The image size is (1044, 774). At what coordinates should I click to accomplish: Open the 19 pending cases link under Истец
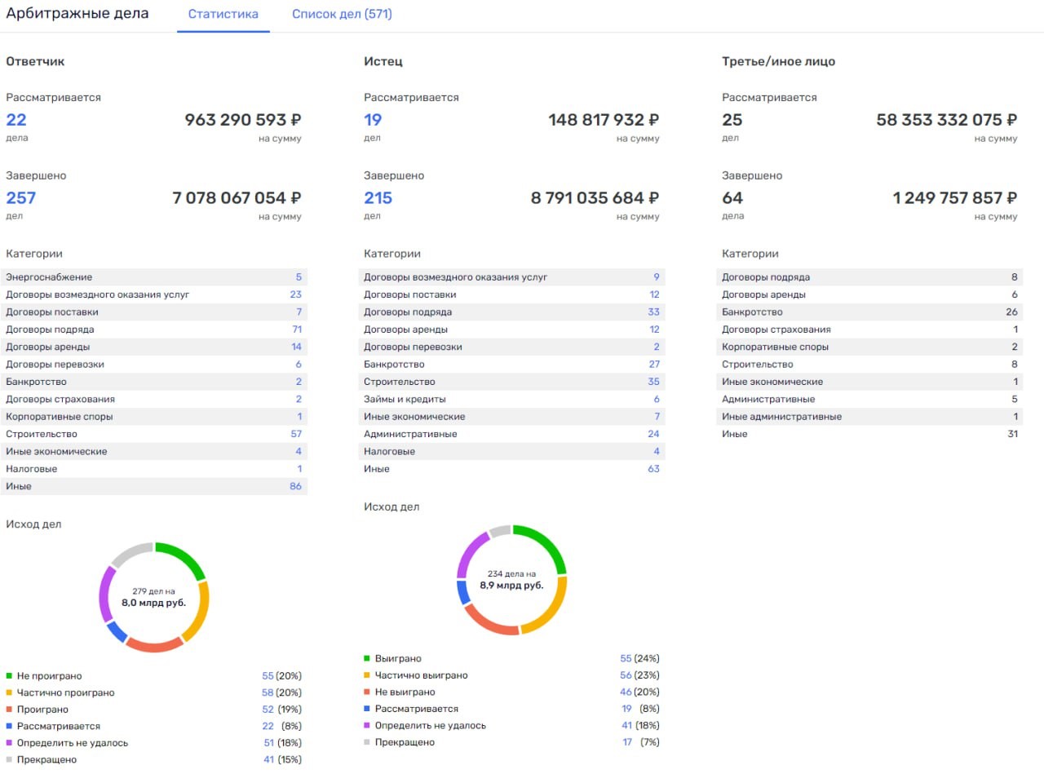(373, 120)
